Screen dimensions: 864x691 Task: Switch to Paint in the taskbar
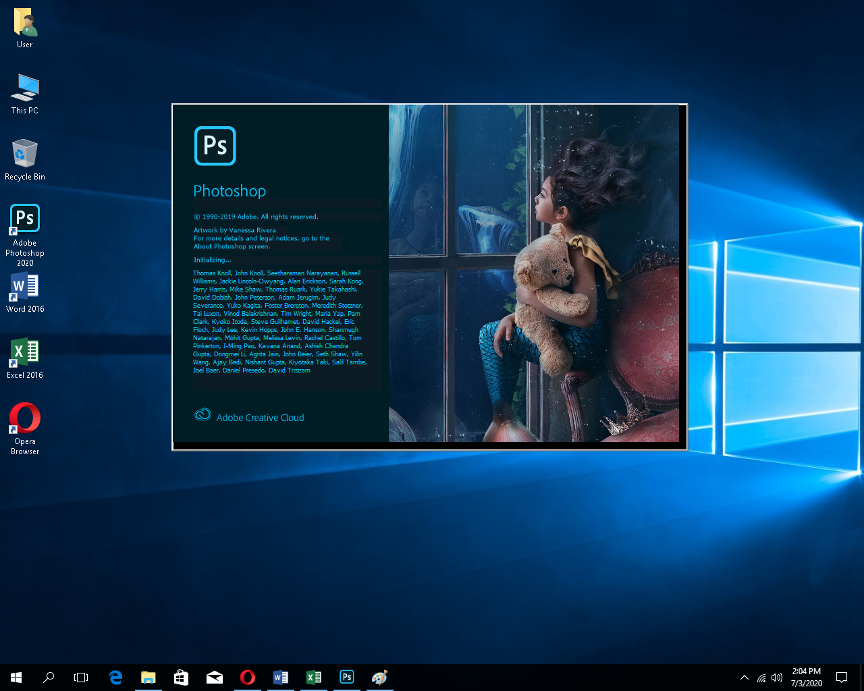click(x=380, y=677)
